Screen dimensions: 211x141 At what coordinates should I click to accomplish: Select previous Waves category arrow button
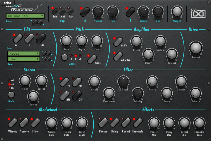pyautogui.click(x=45, y=53)
